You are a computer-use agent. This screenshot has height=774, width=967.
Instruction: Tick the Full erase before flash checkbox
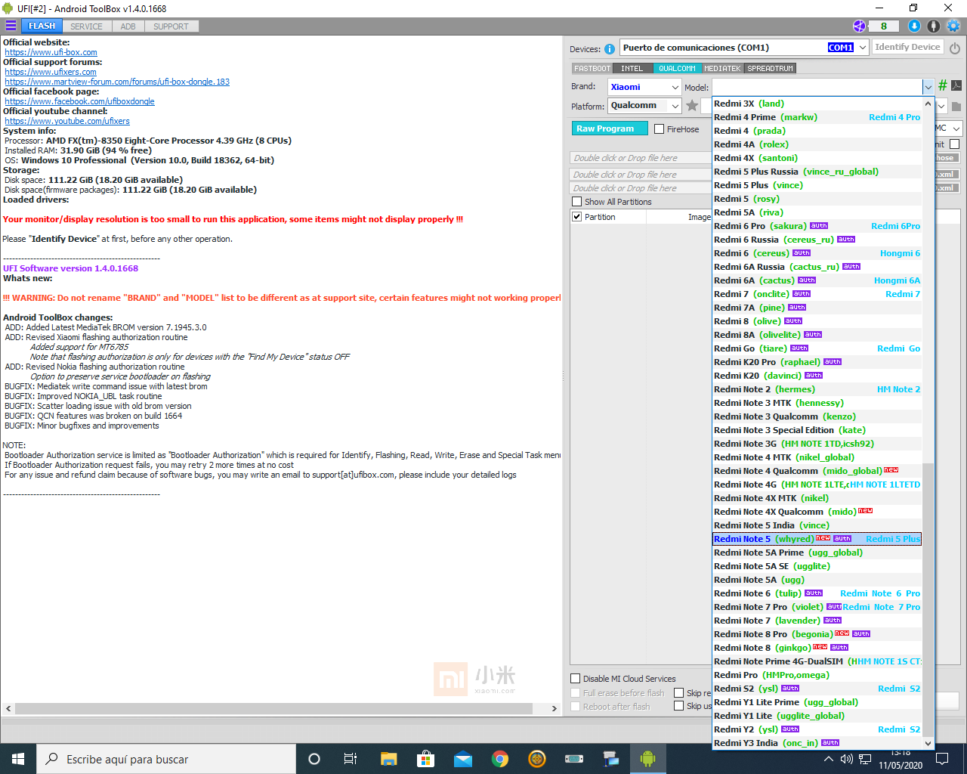coord(576,693)
